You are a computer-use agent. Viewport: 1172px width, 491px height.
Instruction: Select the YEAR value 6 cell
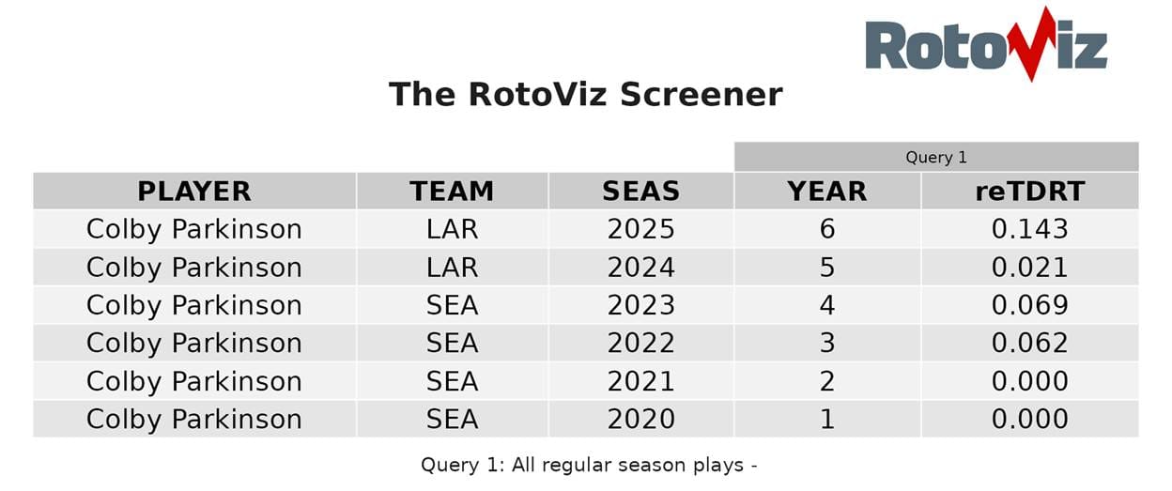tap(826, 229)
